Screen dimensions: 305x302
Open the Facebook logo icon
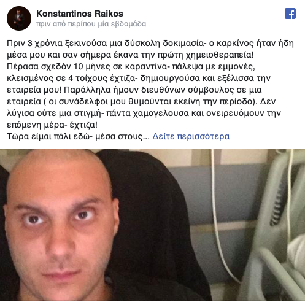(290, 14)
